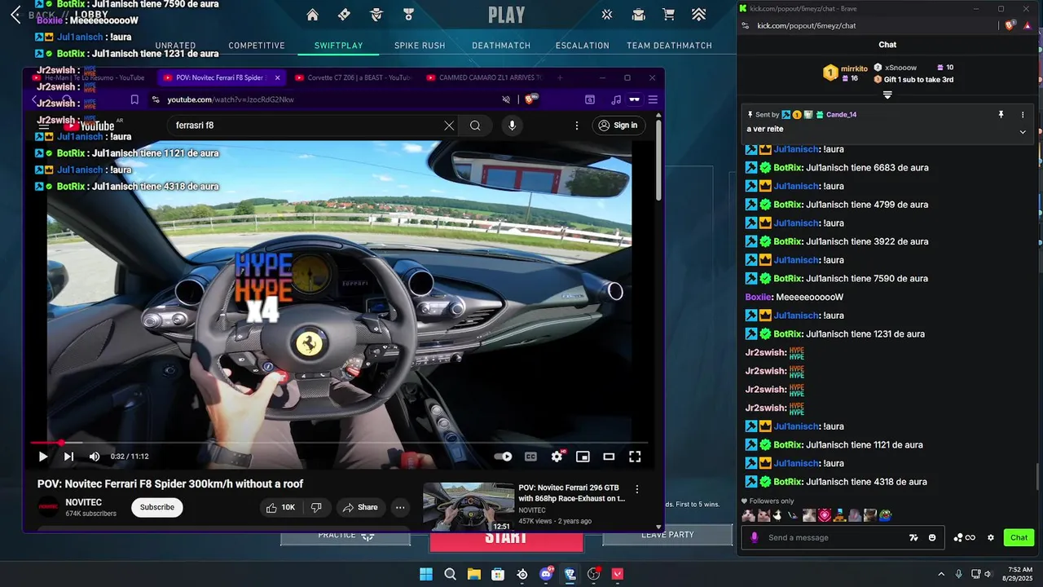Screen dimensions: 1043x587
Task: Dislike the Novitec Ferrari video
Action: [316, 507]
